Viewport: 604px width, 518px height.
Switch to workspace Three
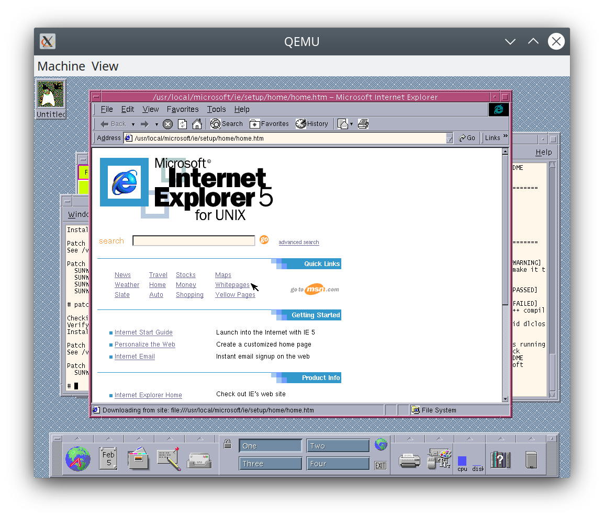click(271, 464)
